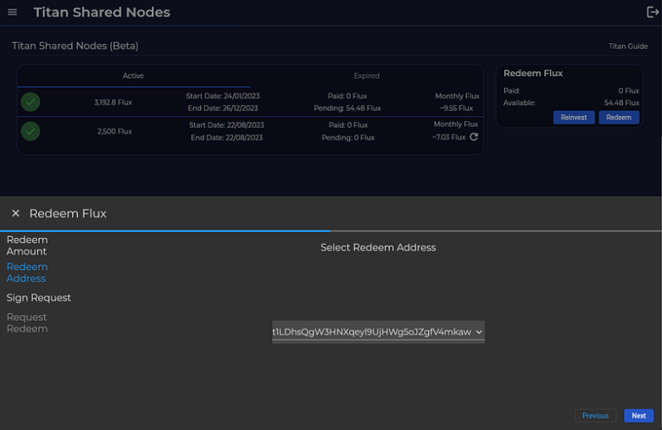662x430 pixels.
Task: Go back with the Previous button
Action: click(595, 416)
